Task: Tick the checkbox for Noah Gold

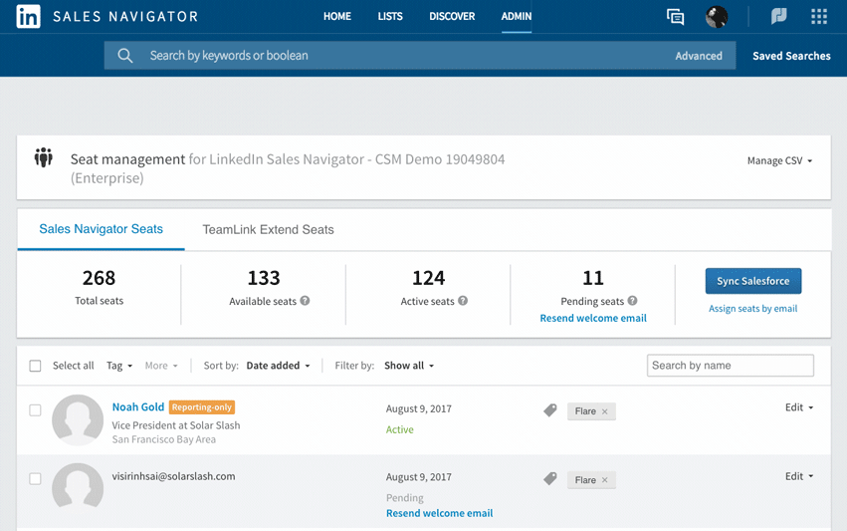Action: tap(35, 410)
